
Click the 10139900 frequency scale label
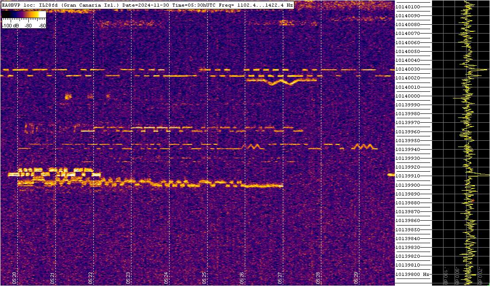(x=408, y=185)
